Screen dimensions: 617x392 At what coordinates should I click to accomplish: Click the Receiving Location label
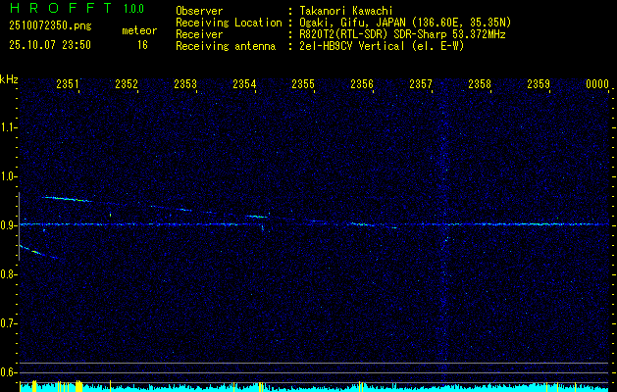[x=229, y=23]
